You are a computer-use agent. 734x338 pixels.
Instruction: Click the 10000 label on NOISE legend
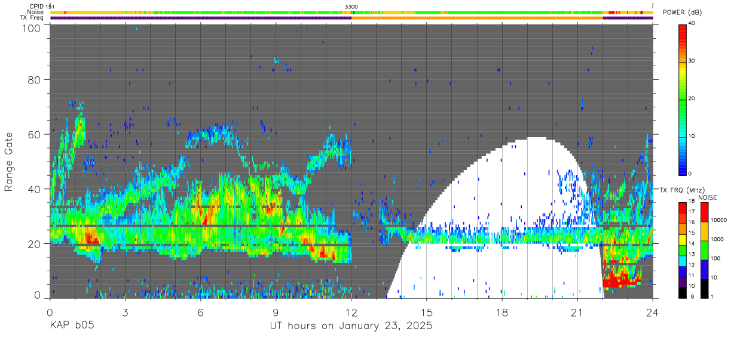(720, 220)
